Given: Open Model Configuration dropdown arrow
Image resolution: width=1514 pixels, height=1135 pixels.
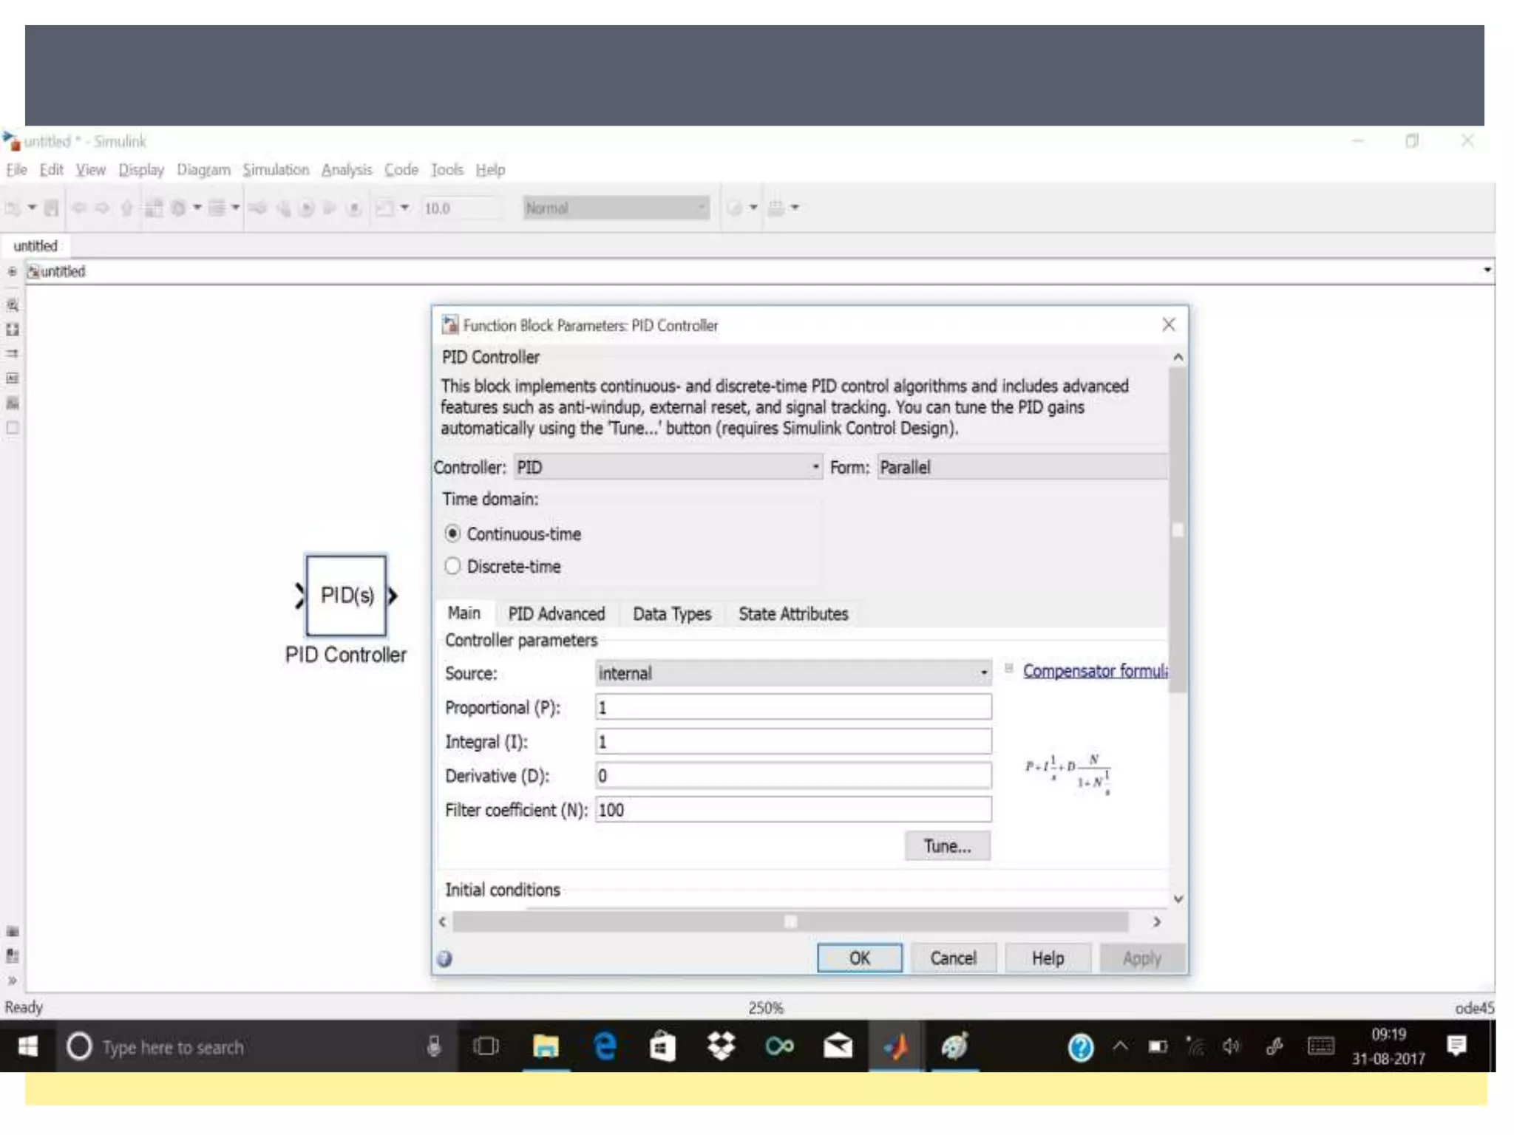Looking at the screenshot, I should [197, 208].
